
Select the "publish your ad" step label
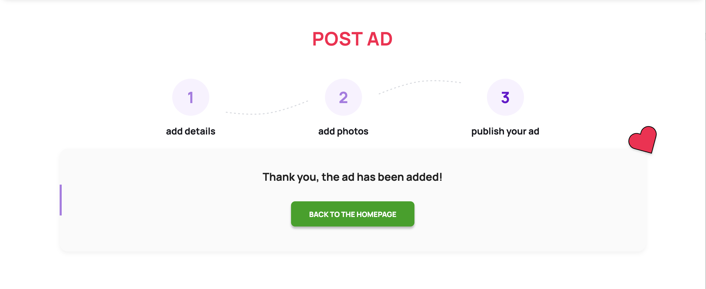(x=505, y=132)
